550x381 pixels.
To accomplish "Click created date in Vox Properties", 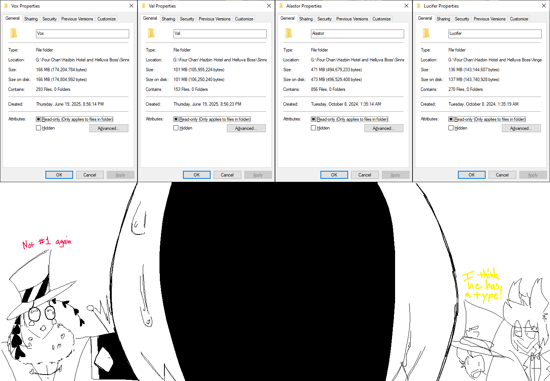I will click(x=70, y=104).
